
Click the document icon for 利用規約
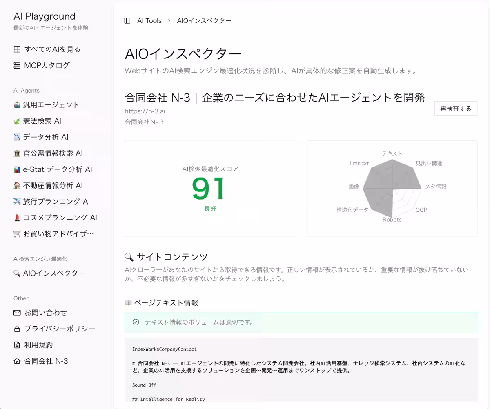(x=16, y=345)
